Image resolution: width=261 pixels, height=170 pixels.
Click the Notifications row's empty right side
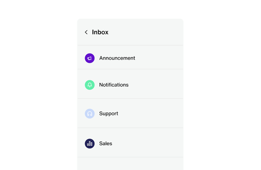point(161,85)
